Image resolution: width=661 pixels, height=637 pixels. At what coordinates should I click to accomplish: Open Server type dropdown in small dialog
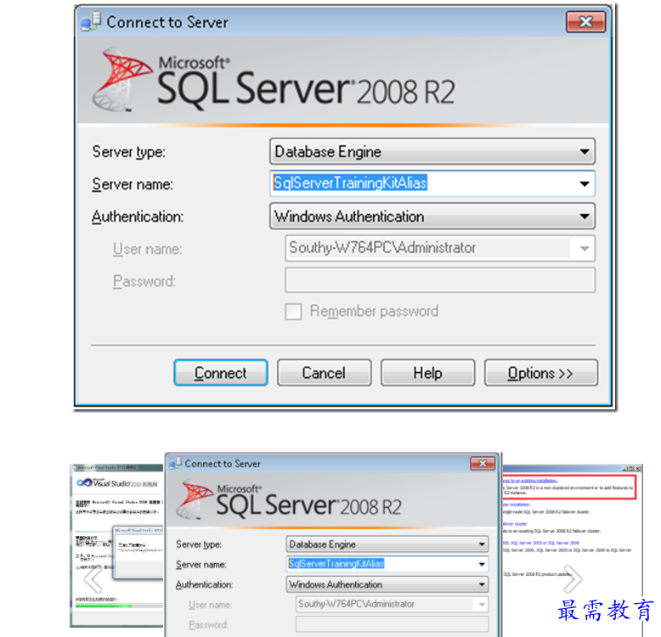tap(387, 544)
